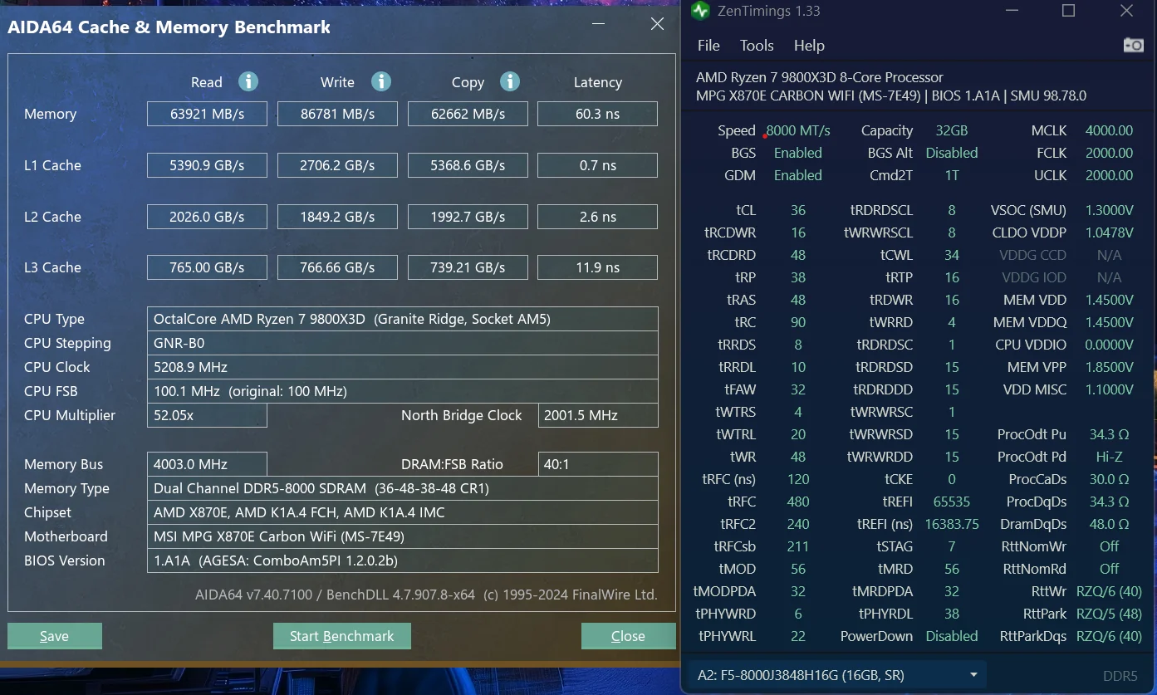Click the CPU Stepping field GNR-B0
The height and width of the screenshot is (695, 1157).
[x=402, y=343]
